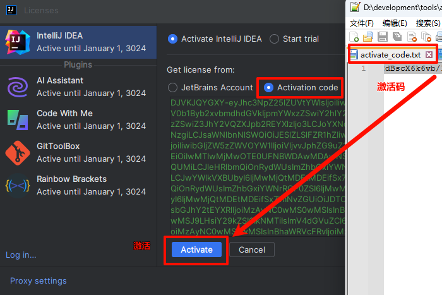Open the 编辑(E) menu in Notepad++
Screen dimensions: 442x295
(x=395, y=23)
